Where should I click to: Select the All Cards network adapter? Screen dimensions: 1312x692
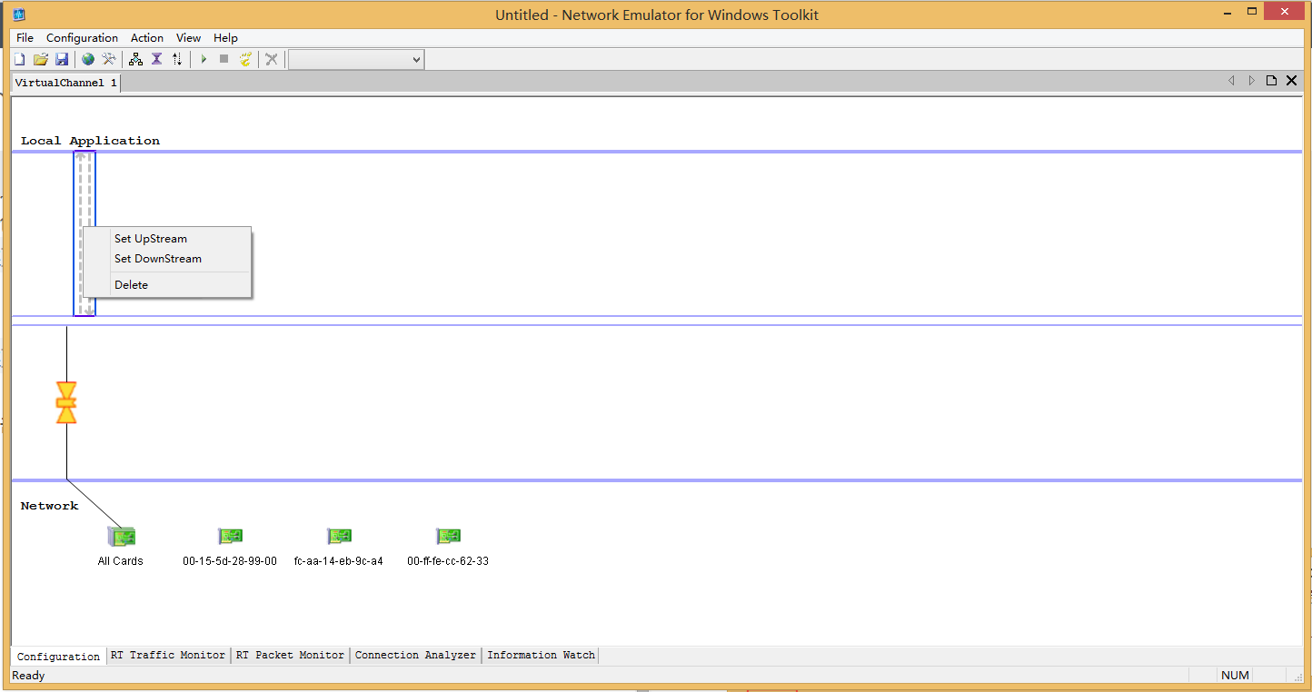tap(121, 547)
